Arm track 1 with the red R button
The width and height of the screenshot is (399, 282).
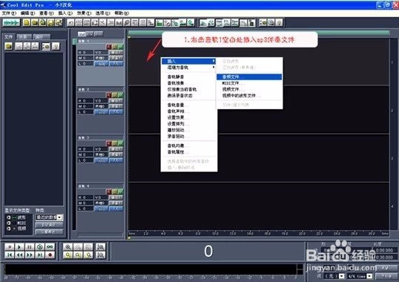(109, 47)
